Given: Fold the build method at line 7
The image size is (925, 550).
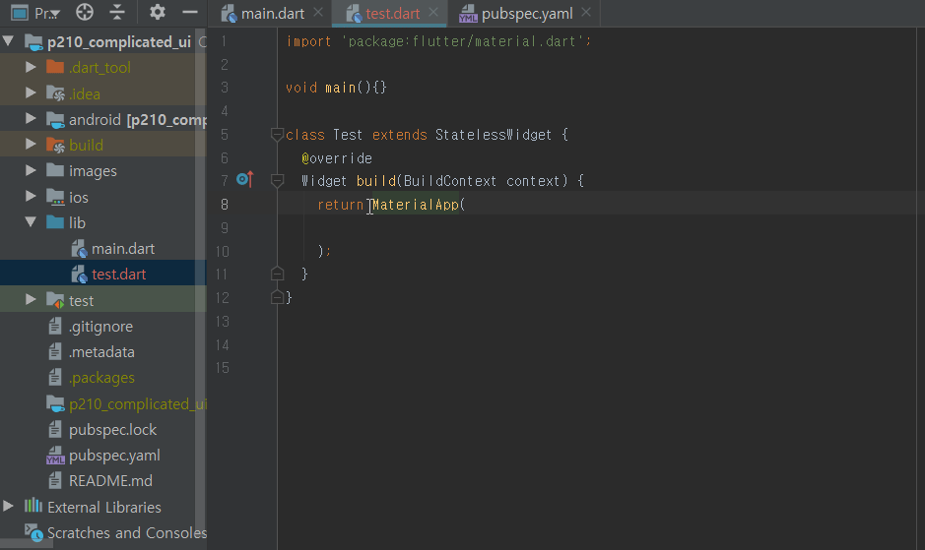Looking at the screenshot, I should coord(277,180).
